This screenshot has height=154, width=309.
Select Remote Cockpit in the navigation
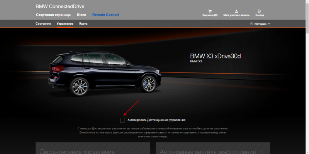(105, 15)
